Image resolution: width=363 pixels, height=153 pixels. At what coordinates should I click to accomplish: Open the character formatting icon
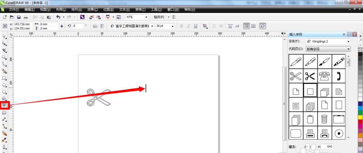click(x=230, y=26)
